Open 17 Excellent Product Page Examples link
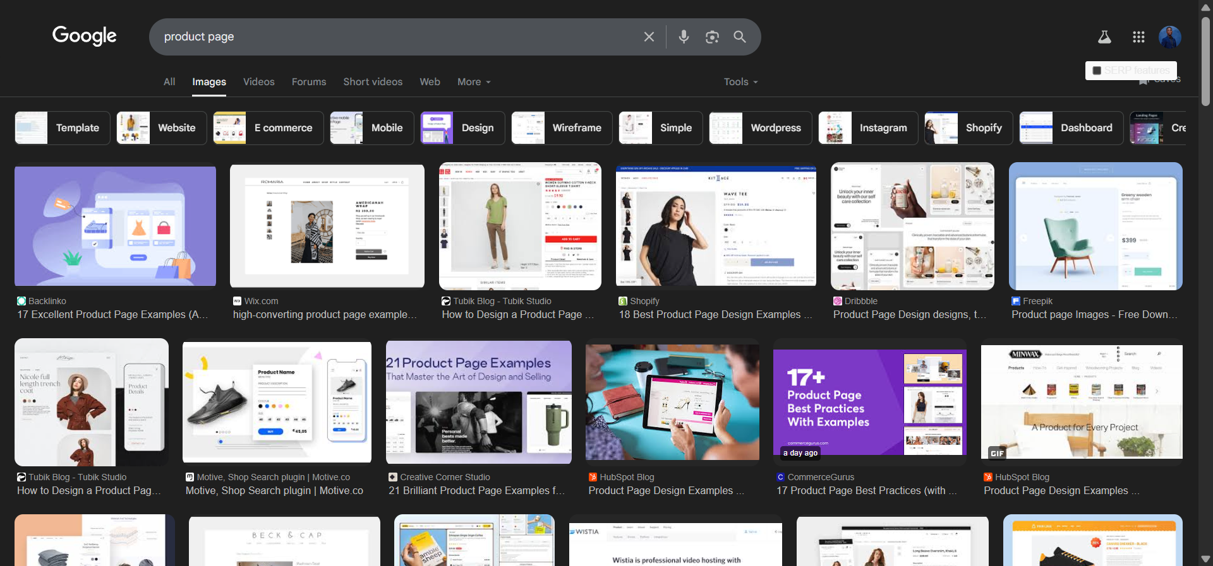 pos(112,314)
